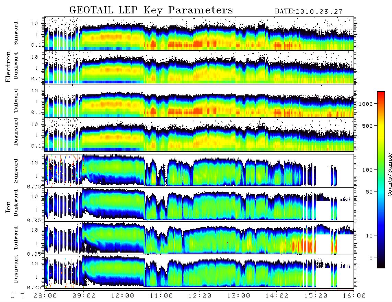Select the "Counts/Sample" colorbar label
This screenshot has height=302, width=392.
point(389,174)
